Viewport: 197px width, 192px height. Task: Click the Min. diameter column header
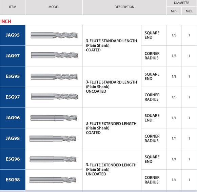[x=174, y=11]
